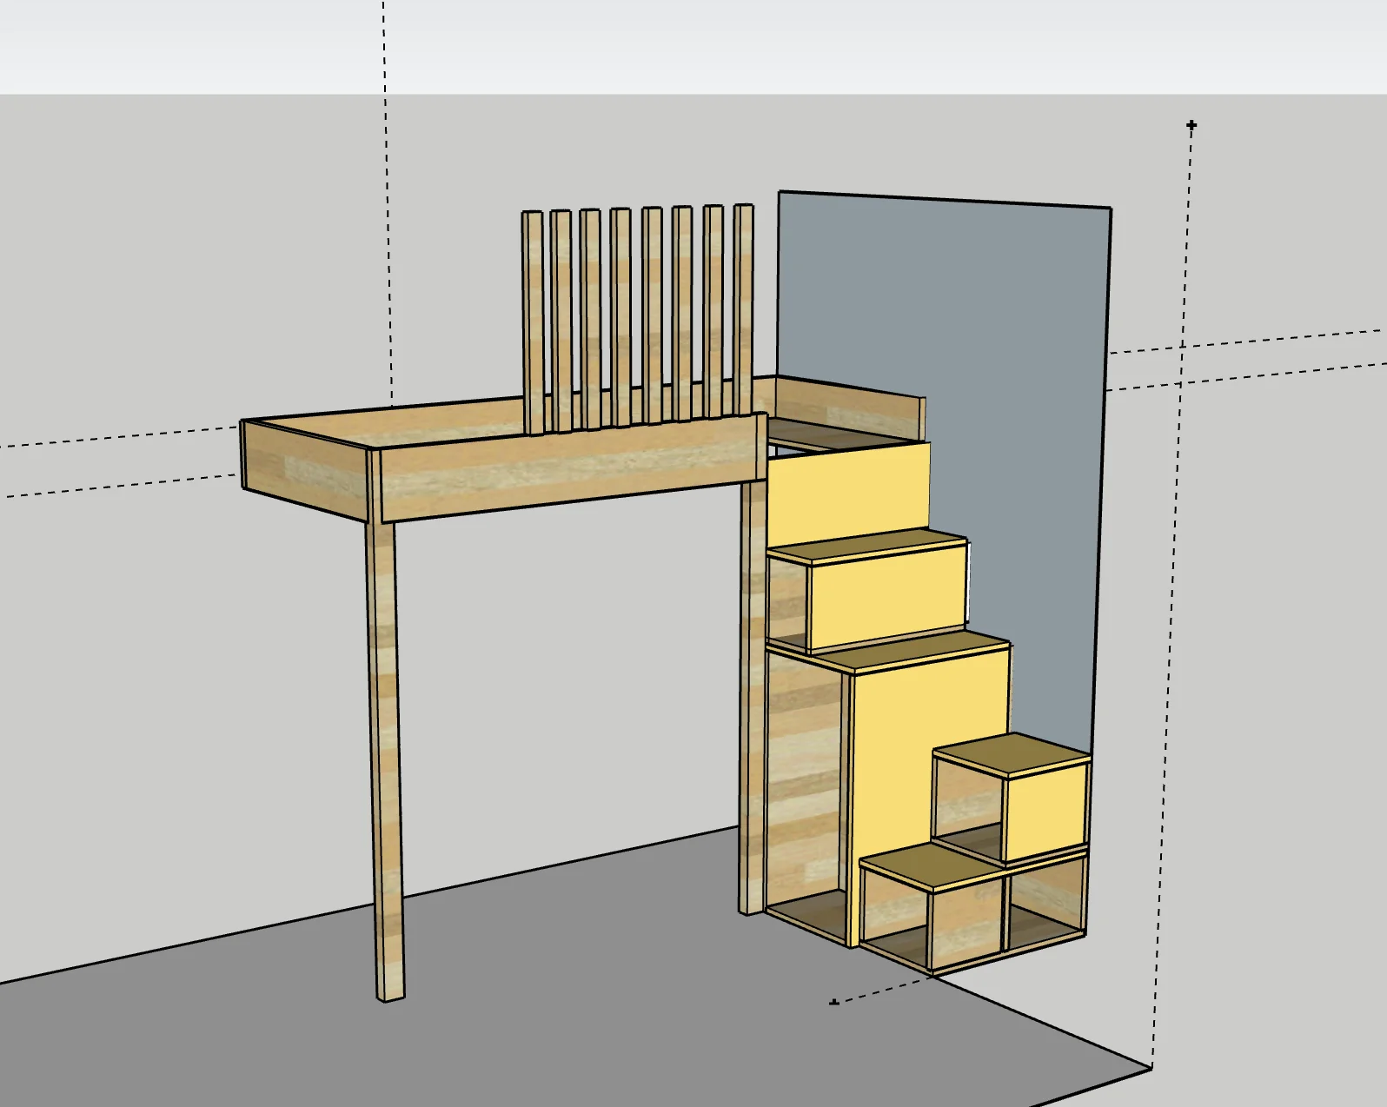This screenshot has height=1107, width=1387.
Task: Select the leftmost vertical railing slat
Action: 532,321
